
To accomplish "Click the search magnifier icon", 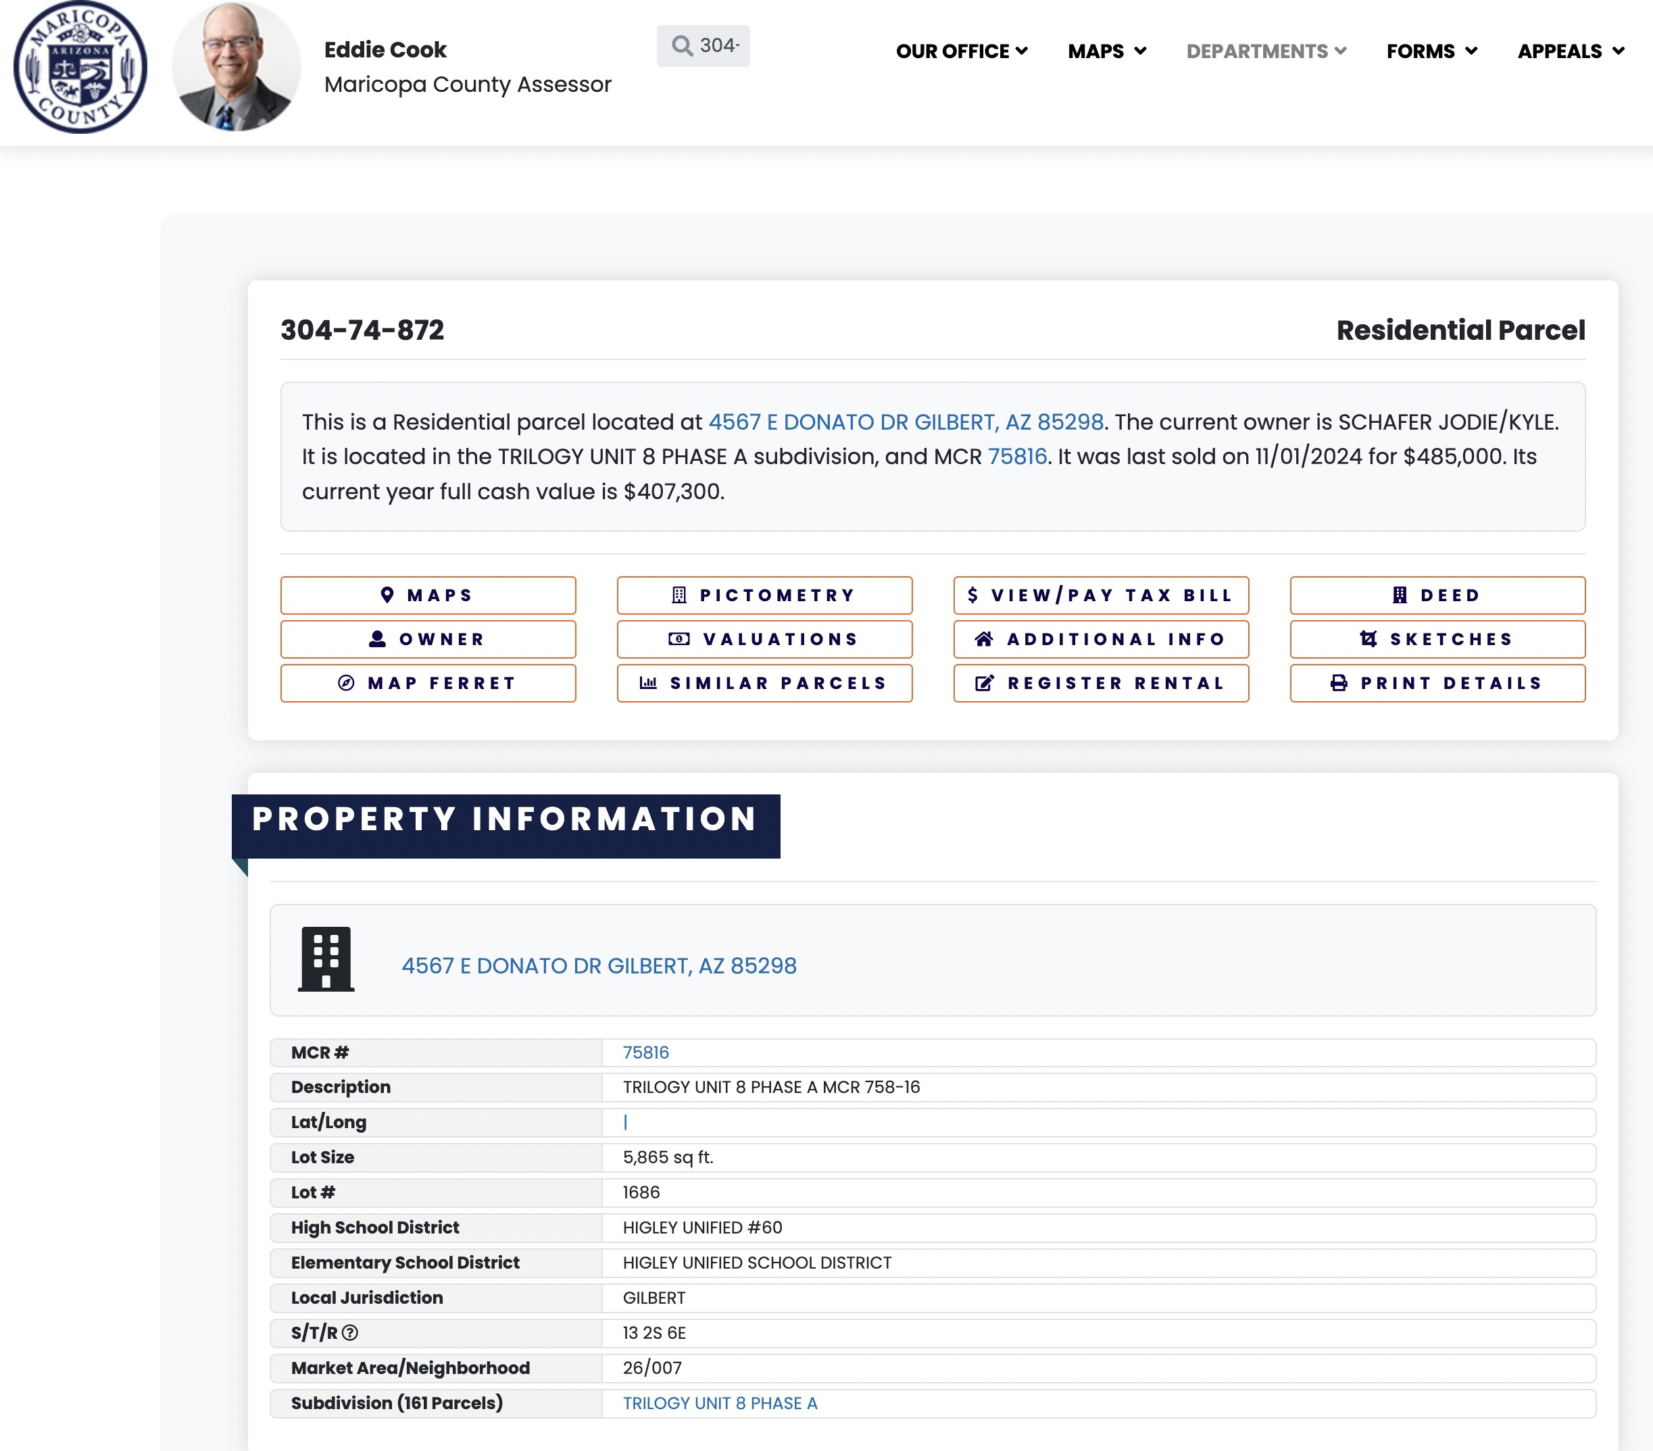I will pyautogui.click(x=683, y=46).
